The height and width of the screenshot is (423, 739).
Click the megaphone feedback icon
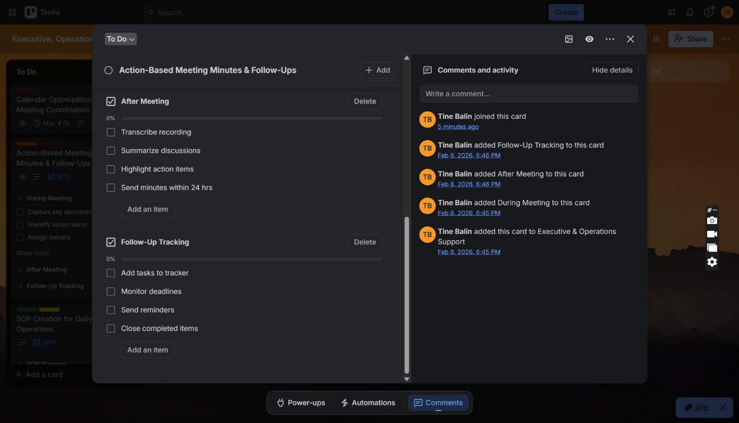point(672,12)
